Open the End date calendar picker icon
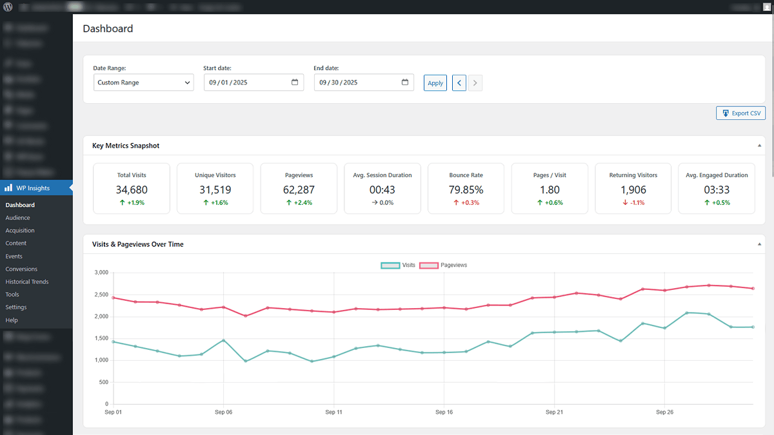 [x=405, y=82]
